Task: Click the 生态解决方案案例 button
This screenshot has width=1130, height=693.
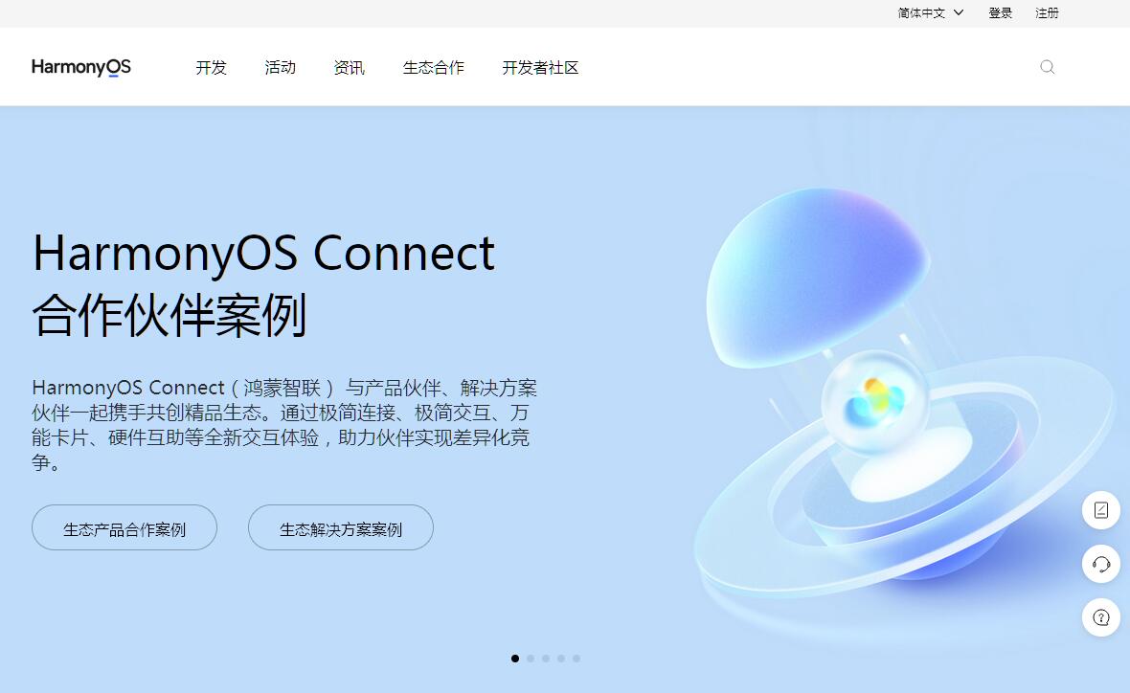Action: (341, 527)
